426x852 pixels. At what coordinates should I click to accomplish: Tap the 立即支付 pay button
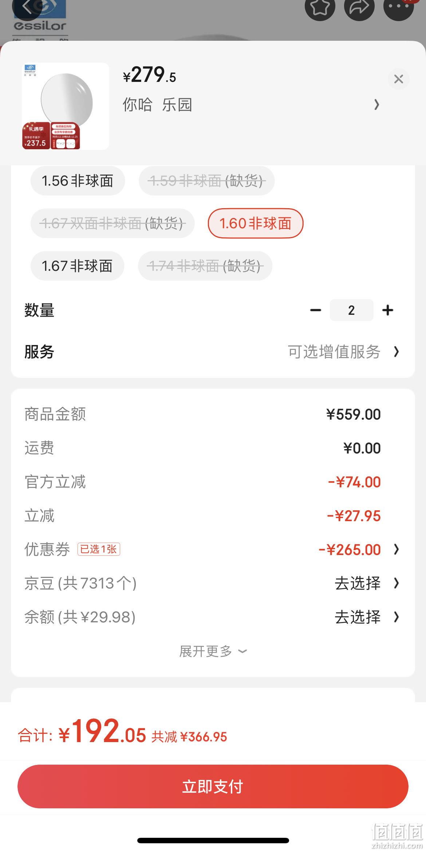(213, 787)
